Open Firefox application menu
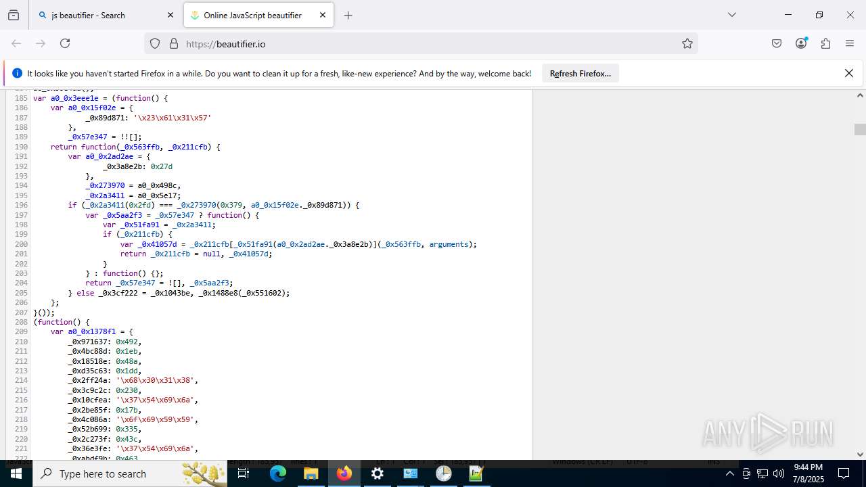Screen dimensions: 866x487 (850, 43)
